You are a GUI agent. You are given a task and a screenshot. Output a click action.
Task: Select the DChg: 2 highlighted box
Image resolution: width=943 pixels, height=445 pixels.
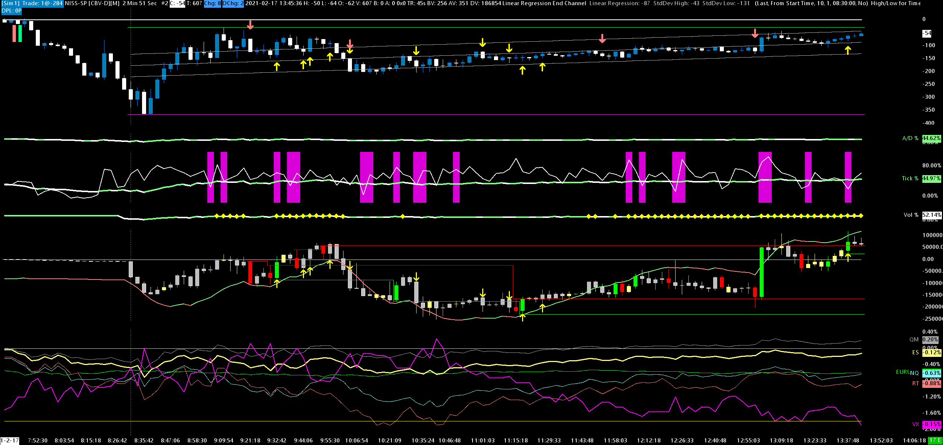233,3
